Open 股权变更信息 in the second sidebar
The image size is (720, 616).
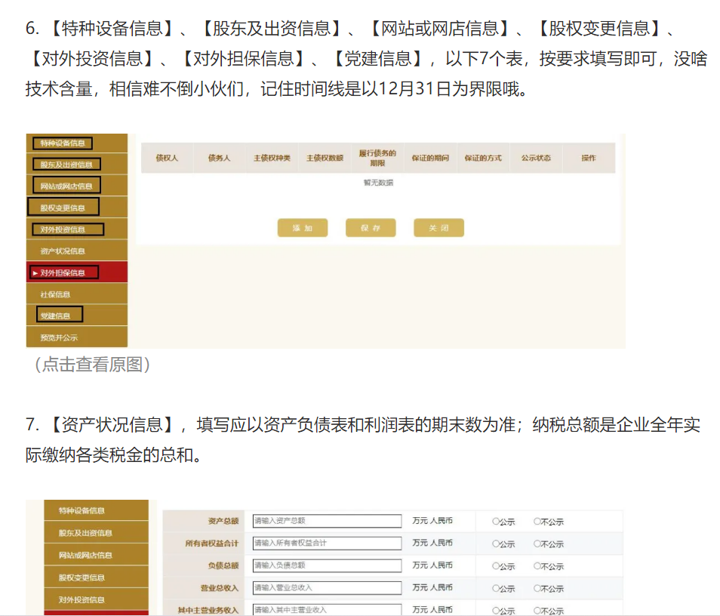(x=96, y=577)
